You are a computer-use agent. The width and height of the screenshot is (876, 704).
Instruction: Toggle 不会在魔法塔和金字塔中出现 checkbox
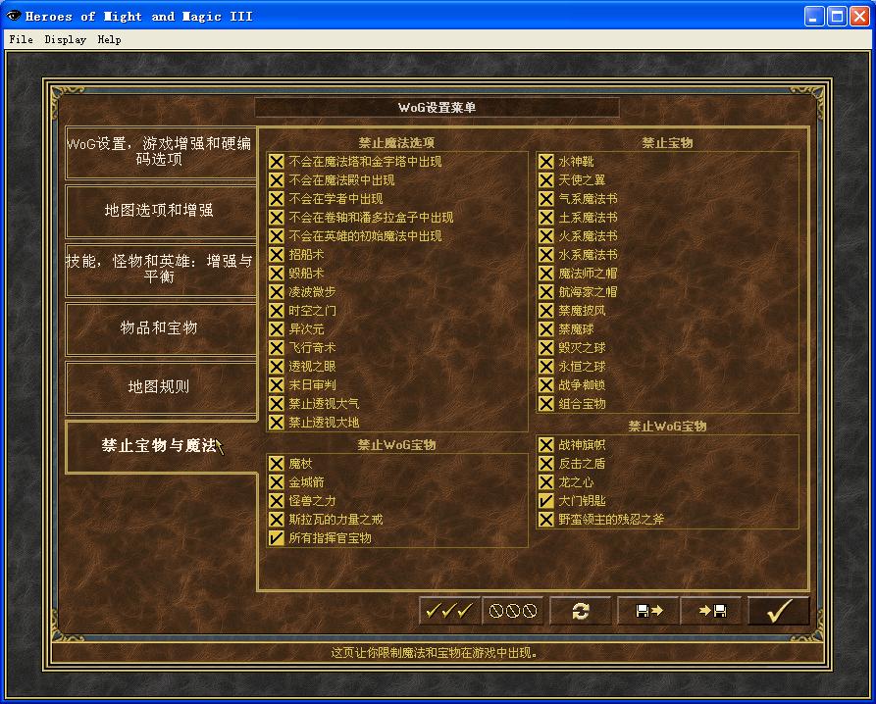(x=276, y=162)
